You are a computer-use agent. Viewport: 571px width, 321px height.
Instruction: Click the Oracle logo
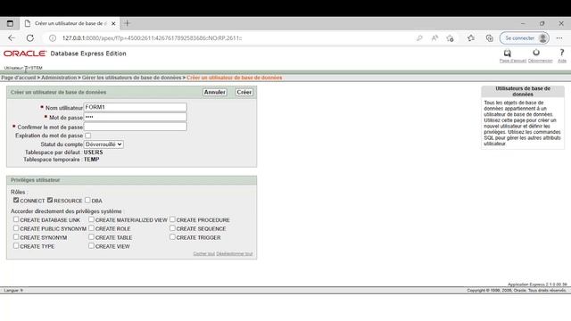(25, 53)
